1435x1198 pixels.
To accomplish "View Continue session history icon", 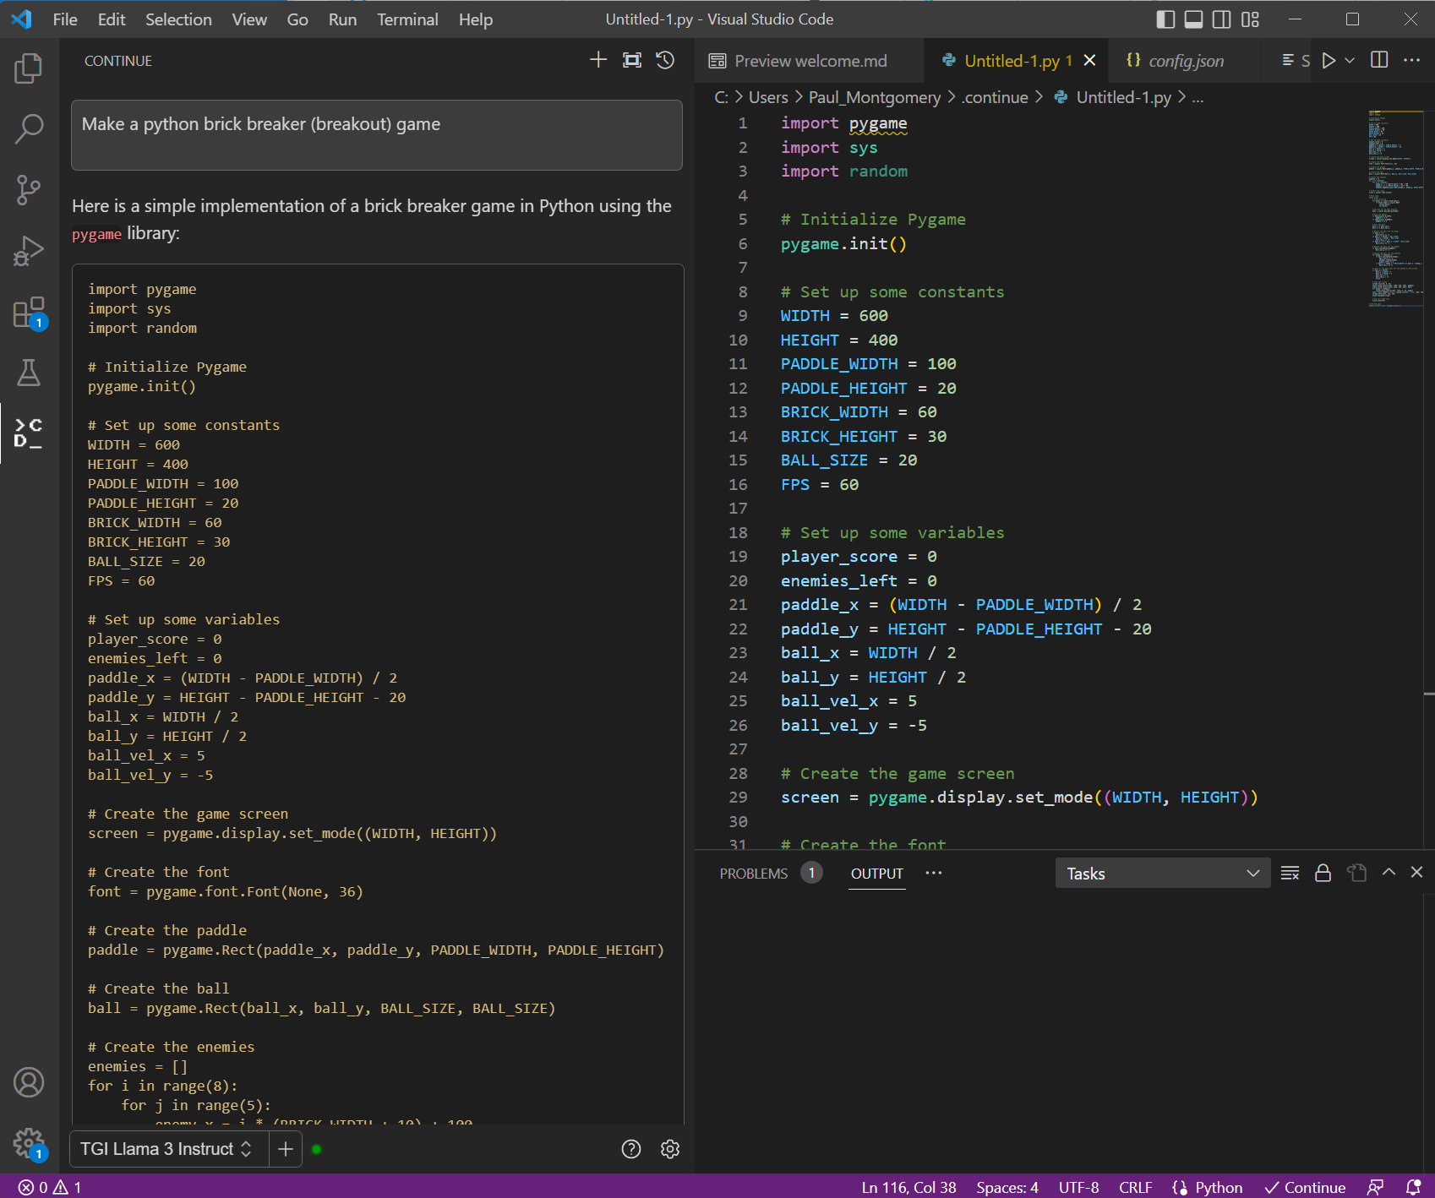I will 665,60.
